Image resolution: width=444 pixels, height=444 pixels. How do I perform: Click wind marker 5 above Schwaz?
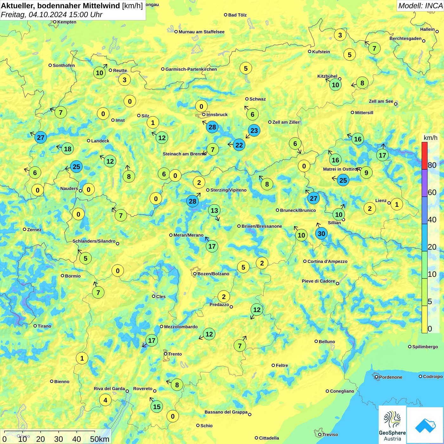click(245, 68)
